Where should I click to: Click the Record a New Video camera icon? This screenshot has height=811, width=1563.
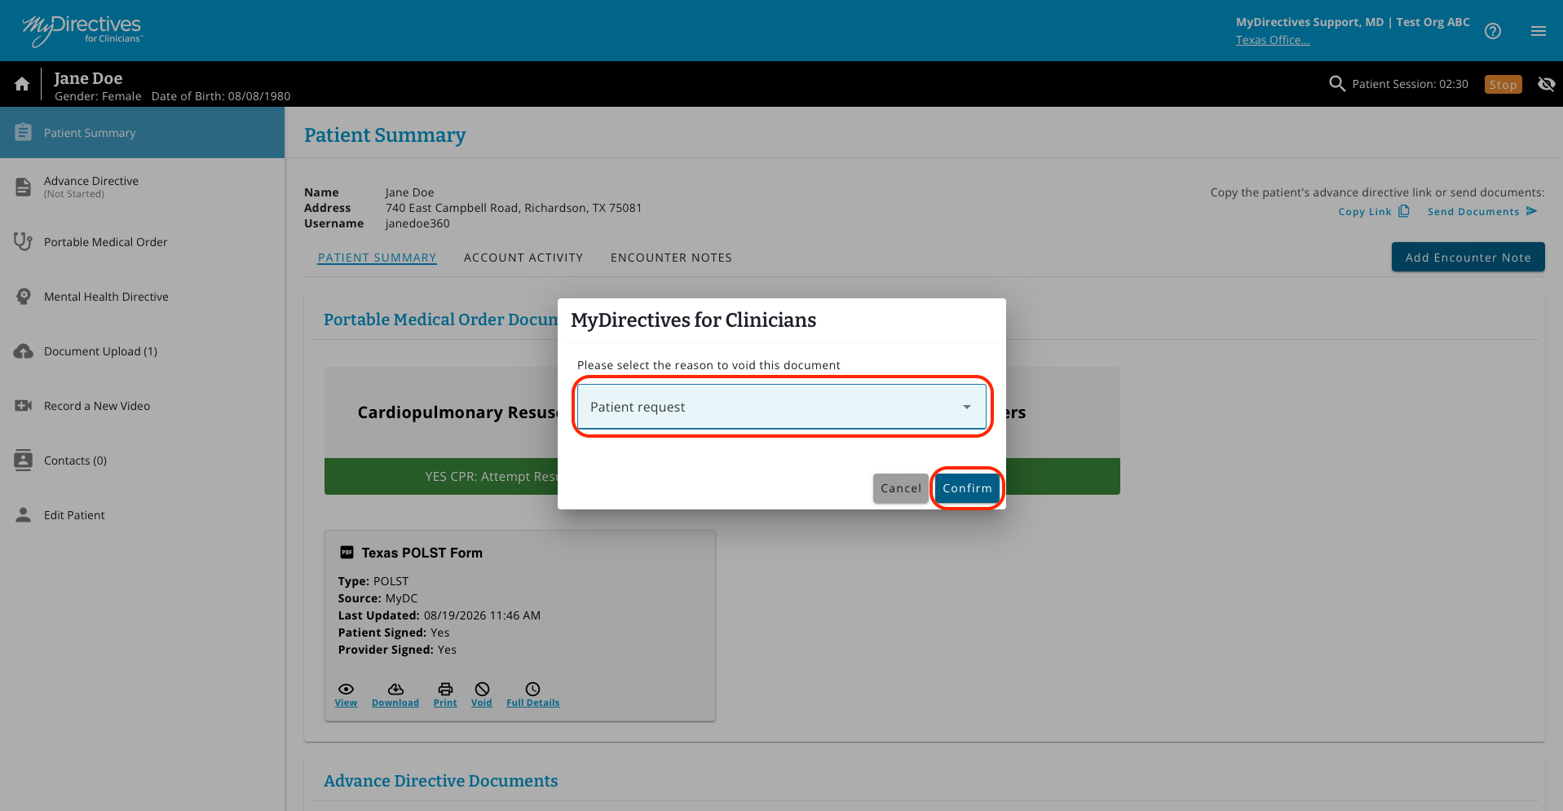pyautogui.click(x=24, y=406)
